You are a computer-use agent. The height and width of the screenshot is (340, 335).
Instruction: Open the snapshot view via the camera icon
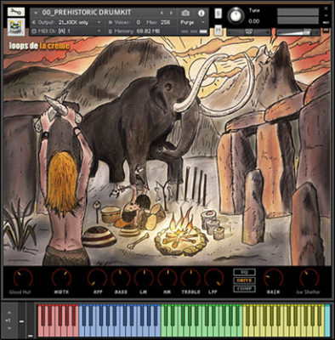(x=185, y=13)
